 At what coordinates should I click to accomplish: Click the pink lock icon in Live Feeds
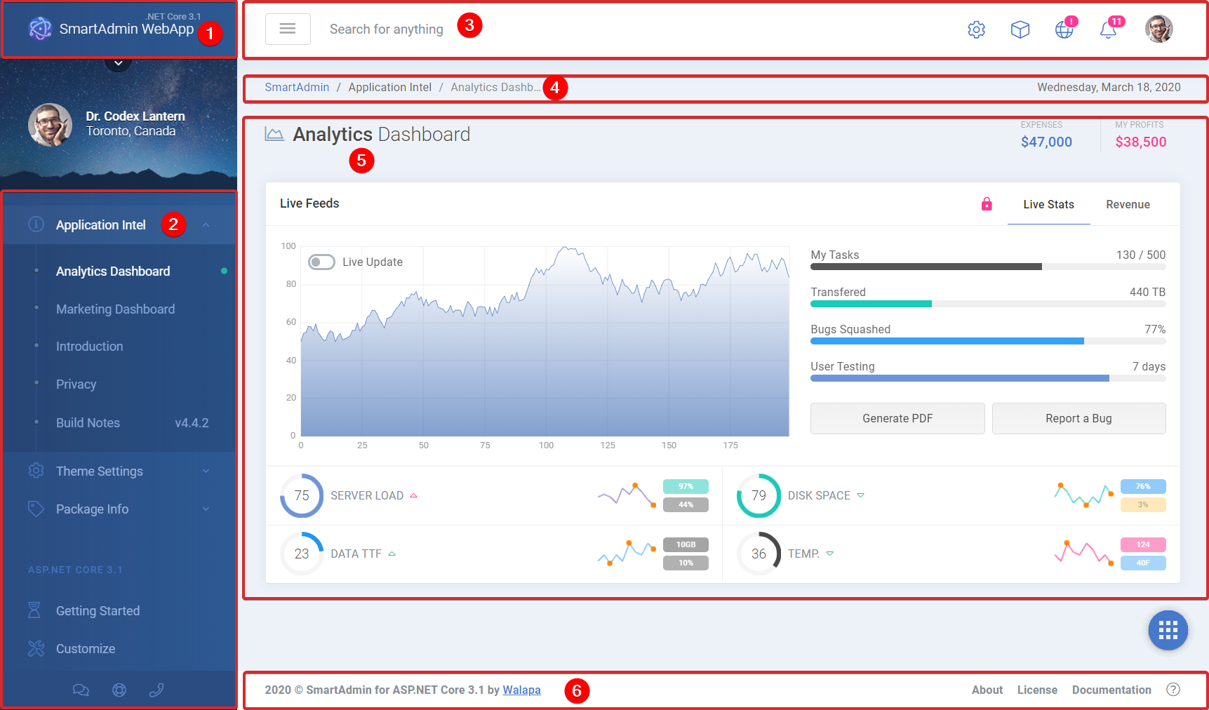(x=987, y=204)
